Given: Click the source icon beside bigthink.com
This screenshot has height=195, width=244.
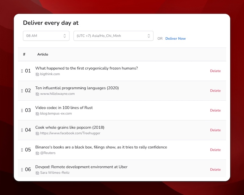Looking at the screenshot, I should pyautogui.click(x=37, y=74).
